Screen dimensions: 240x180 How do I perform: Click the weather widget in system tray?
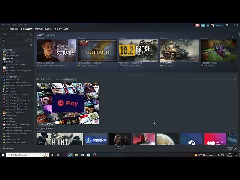point(204,155)
